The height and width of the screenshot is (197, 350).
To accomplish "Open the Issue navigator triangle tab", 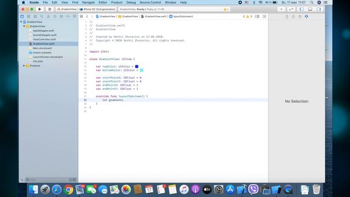I will (x=48, y=16).
